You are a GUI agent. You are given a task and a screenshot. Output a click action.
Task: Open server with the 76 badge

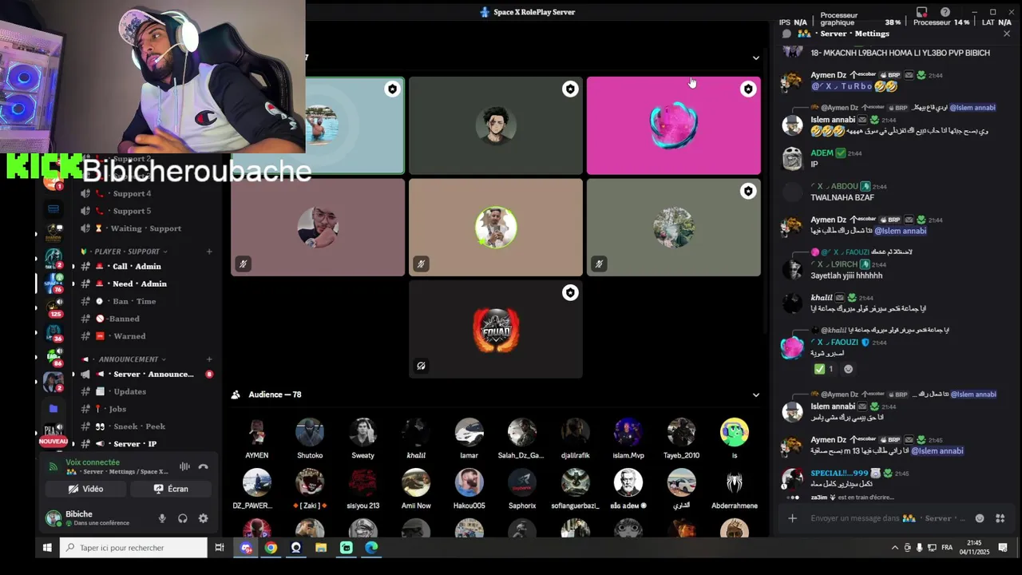click(53, 282)
